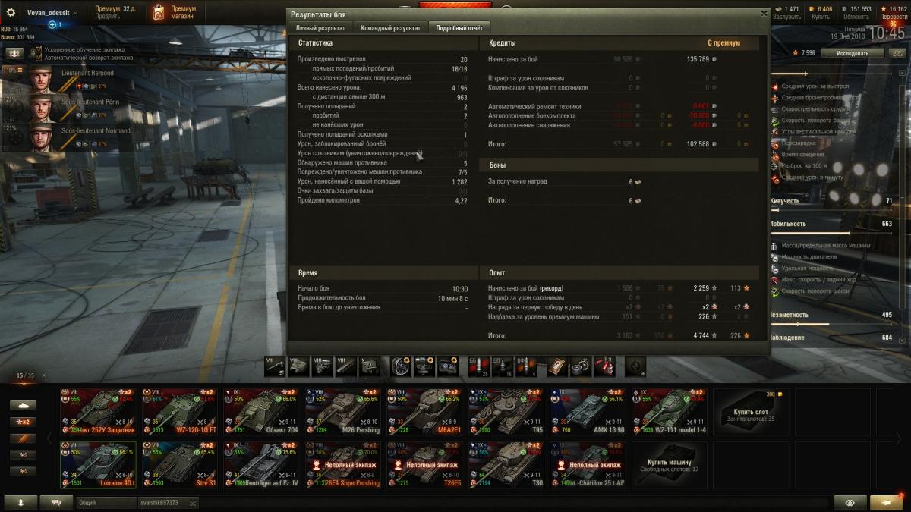
Task: Click Купить слот tile
Action: tap(752, 412)
